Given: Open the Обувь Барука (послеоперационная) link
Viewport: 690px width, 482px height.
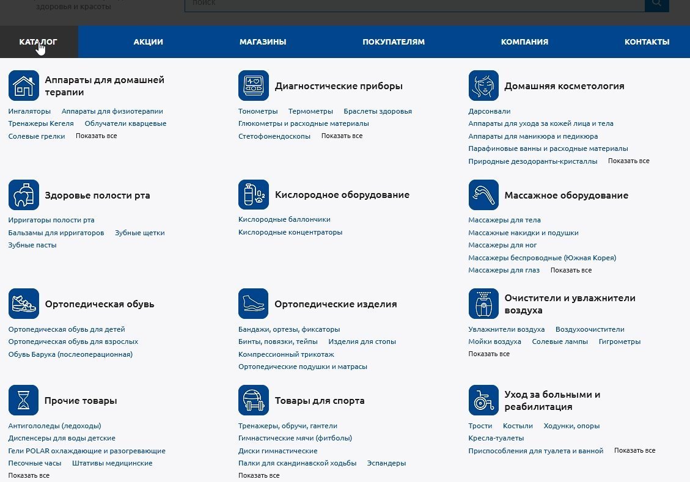Looking at the screenshot, I should 70,354.
